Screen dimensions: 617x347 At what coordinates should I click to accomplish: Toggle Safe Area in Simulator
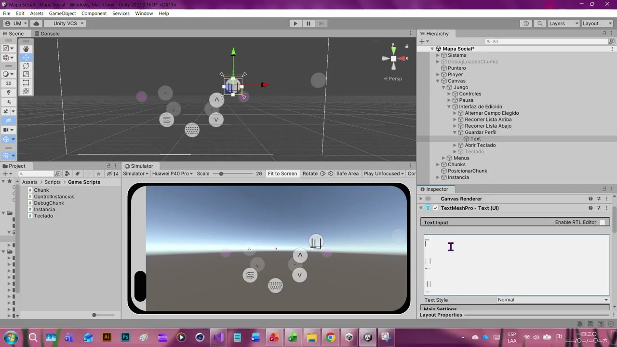pyautogui.click(x=347, y=173)
